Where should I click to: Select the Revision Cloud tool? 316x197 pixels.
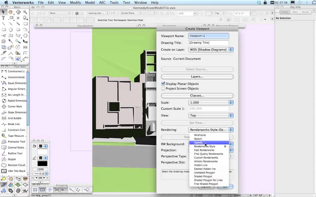(x=14, y=165)
